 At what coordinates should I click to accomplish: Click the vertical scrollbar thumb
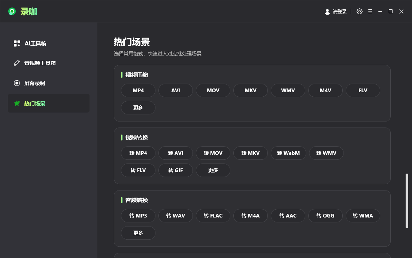pos(407,201)
